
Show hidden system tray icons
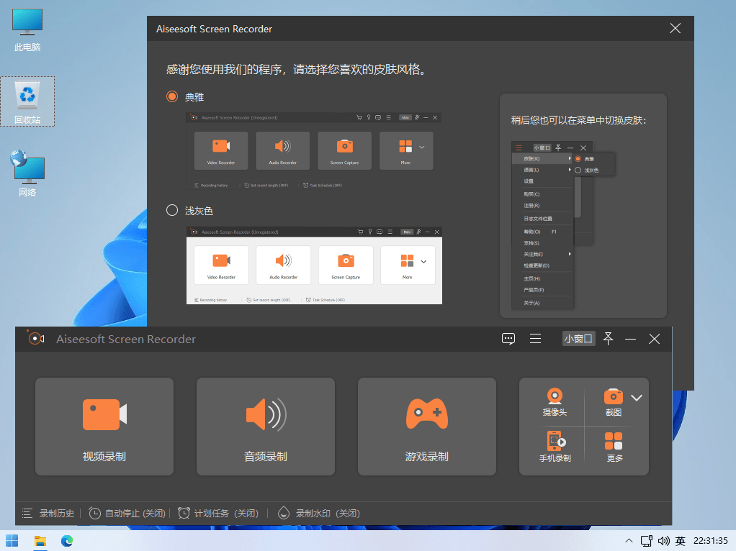(x=629, y=541)
